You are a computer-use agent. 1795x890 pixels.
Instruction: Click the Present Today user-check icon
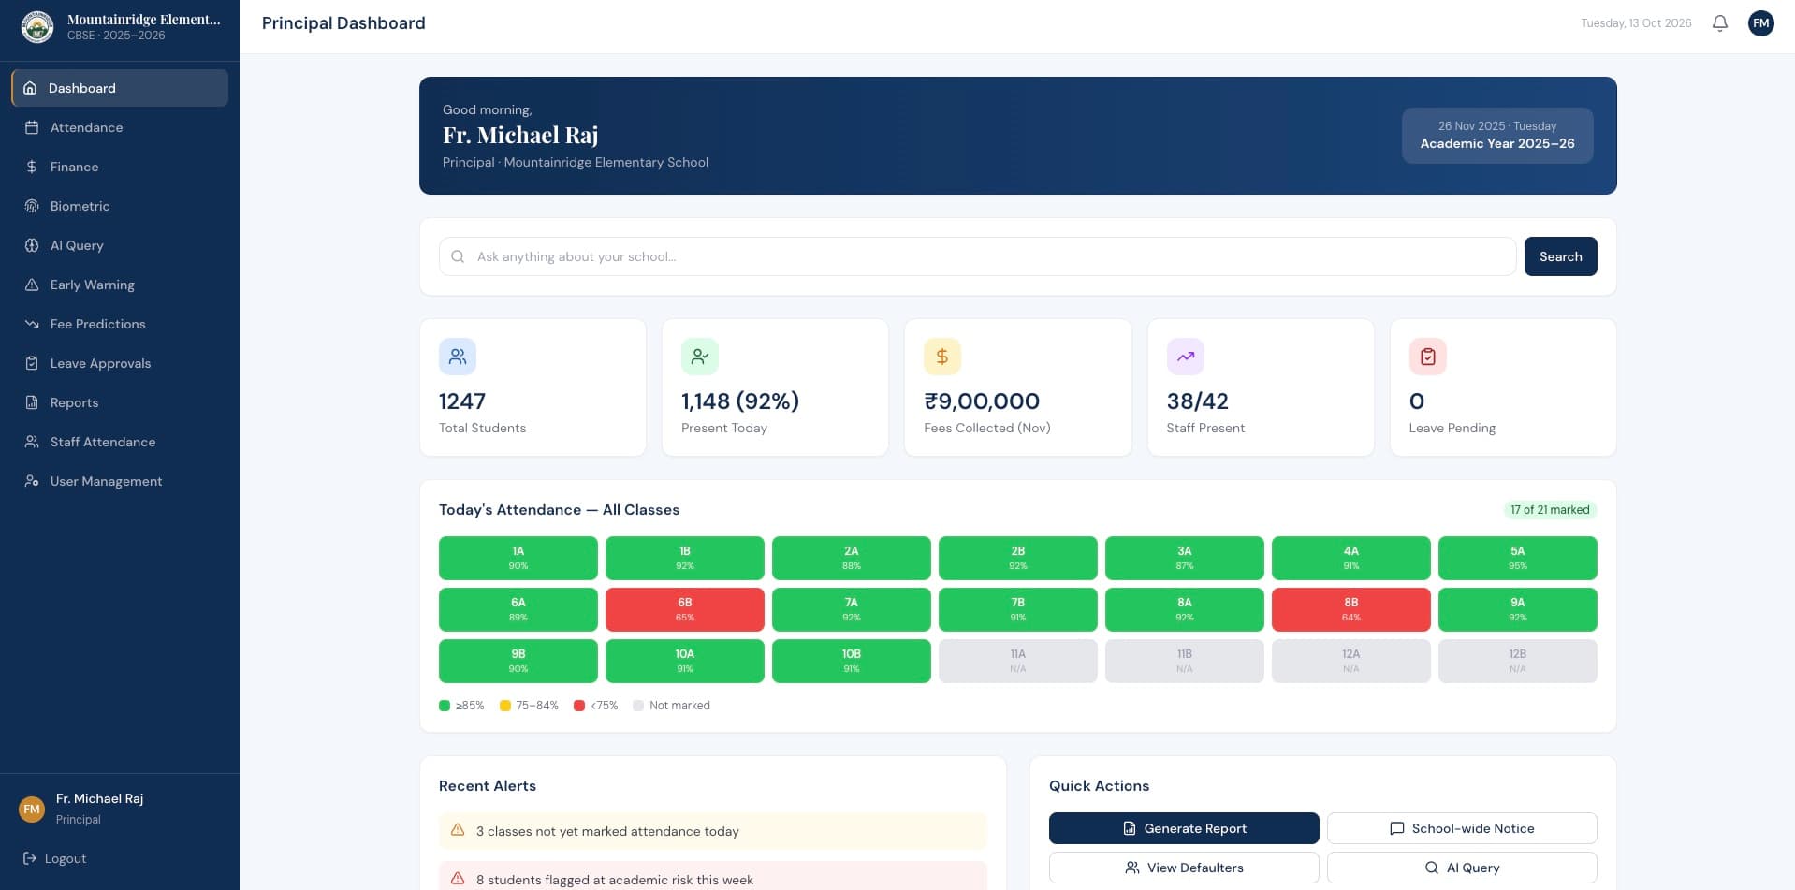[x=699, y=357]
